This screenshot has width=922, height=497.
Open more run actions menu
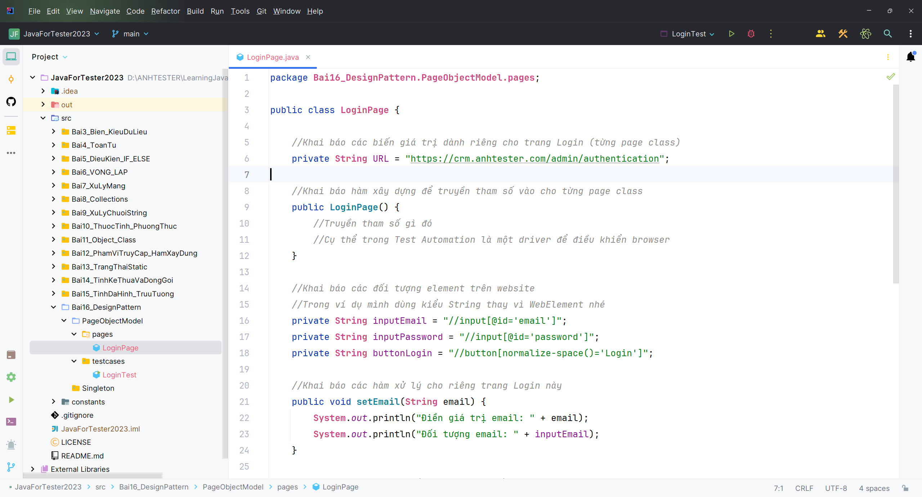point(771,34)
